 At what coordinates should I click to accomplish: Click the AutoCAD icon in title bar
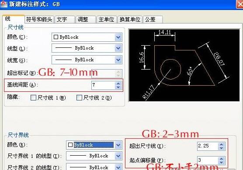(4, 4)
